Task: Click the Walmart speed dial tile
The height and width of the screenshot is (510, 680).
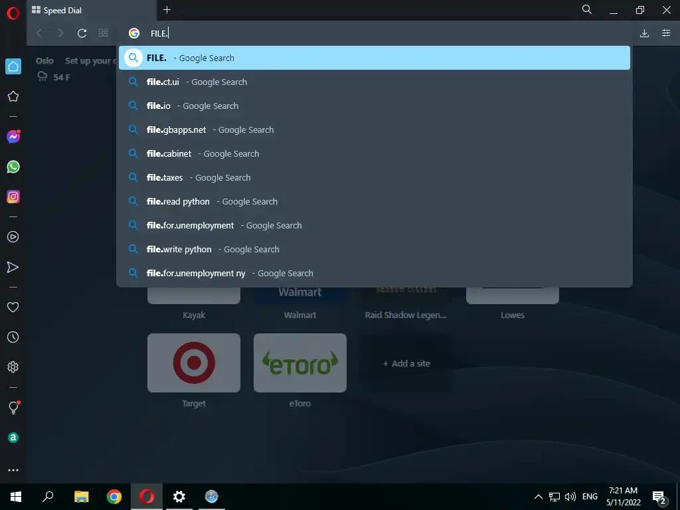Action: (300, 295)
